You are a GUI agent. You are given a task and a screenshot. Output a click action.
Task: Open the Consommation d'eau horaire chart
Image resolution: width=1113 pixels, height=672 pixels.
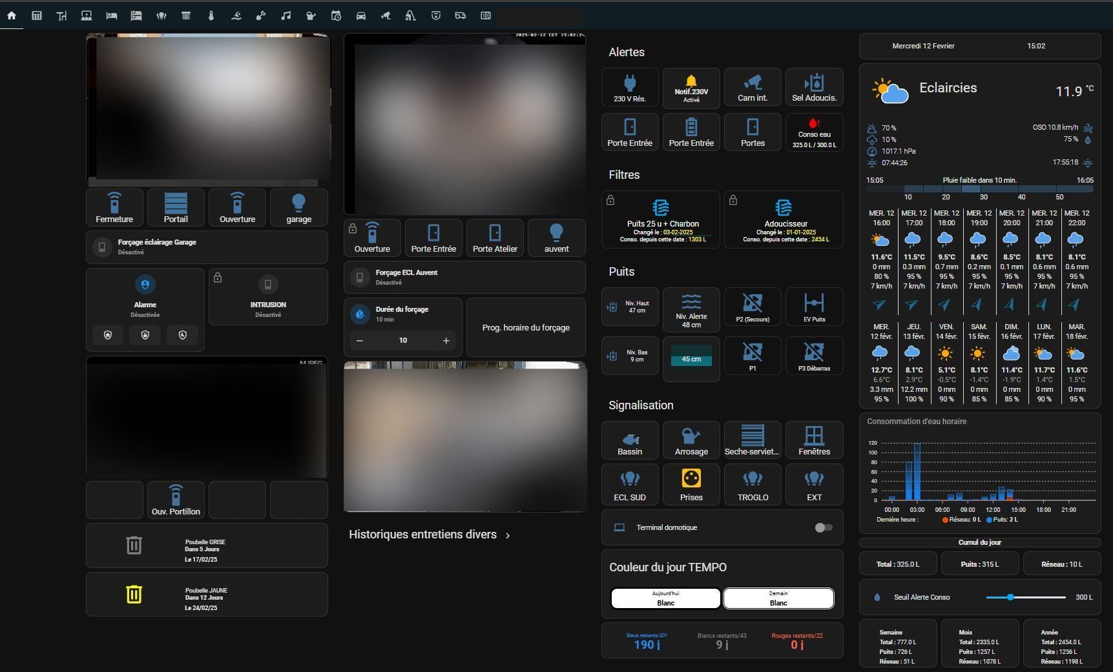coord(980,473)
